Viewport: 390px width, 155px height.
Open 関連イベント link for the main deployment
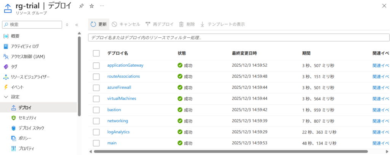[381, 143]
